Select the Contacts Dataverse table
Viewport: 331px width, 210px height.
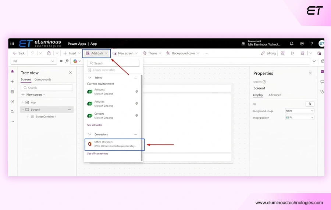[113, 115]
